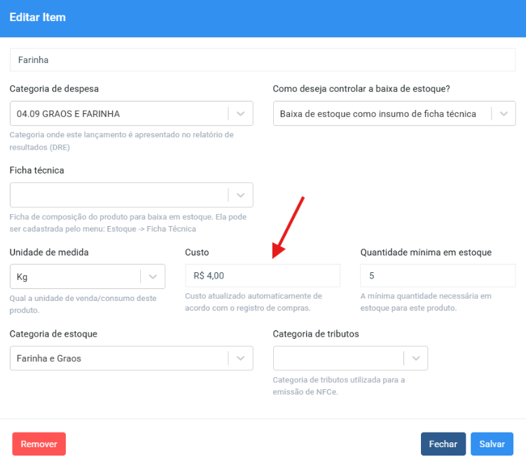Select the 04.09 GRAOS E FARINHA combo box
The width and height of the screenshot is (526, 464).
coord(119,113)
